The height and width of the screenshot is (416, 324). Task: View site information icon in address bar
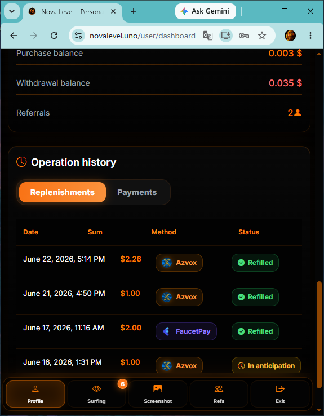tap(78, 36)
